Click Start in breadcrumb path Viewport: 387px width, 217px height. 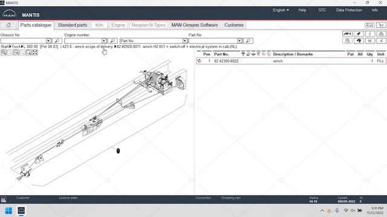(5, 46)
